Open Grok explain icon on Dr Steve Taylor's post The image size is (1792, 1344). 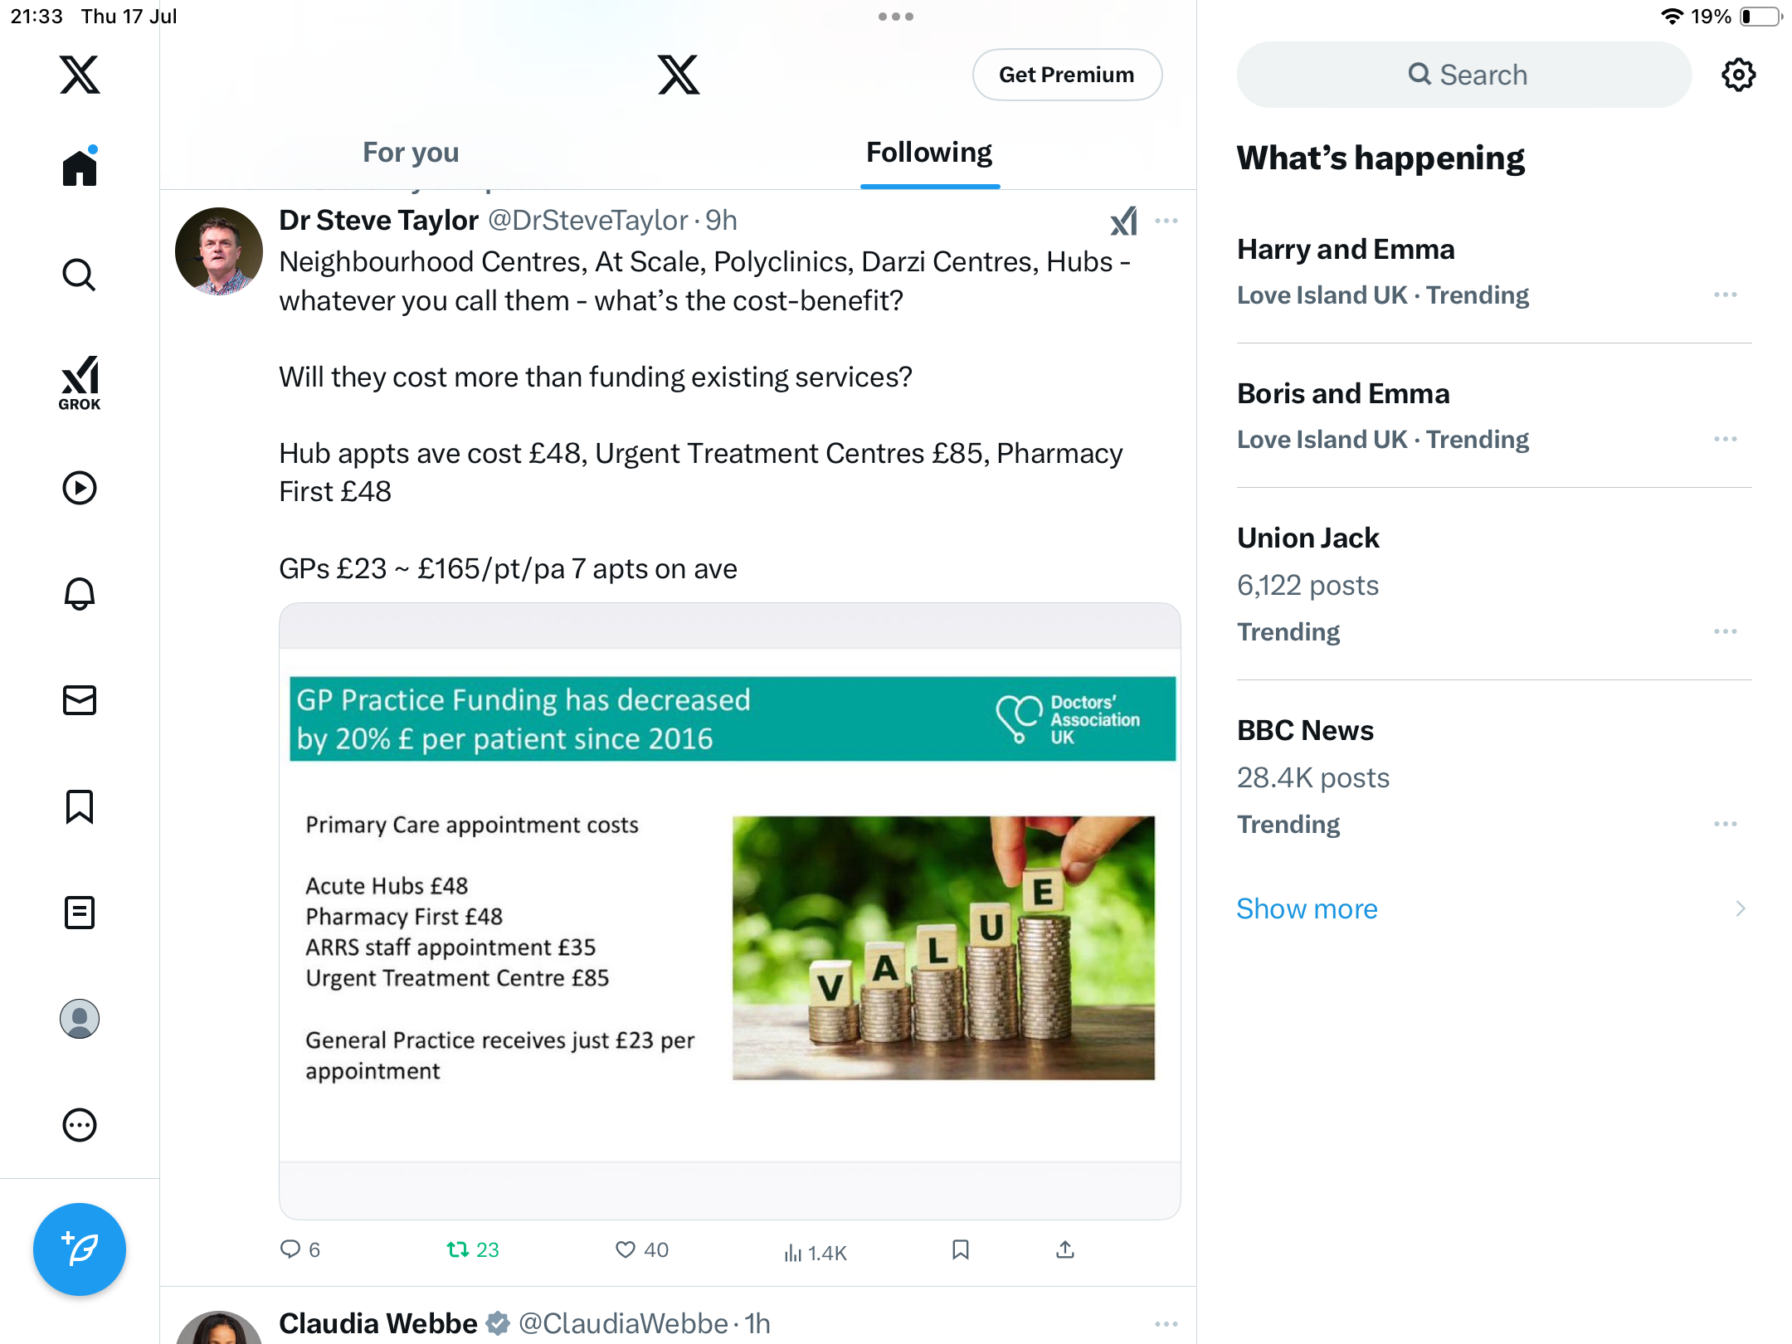point(1124,221)
